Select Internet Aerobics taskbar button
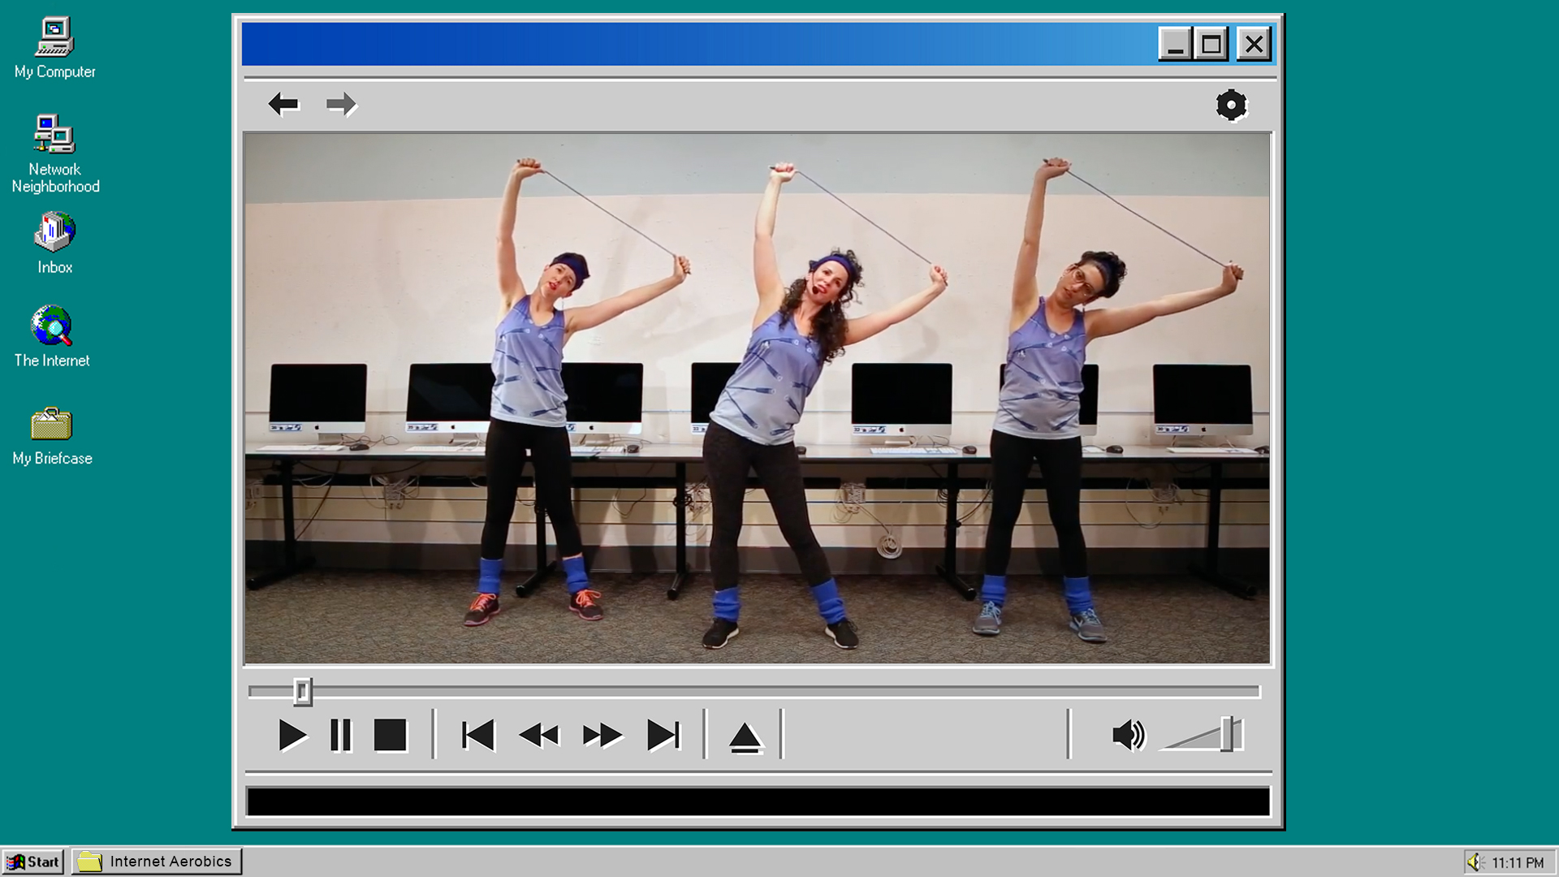 (156, 862)
